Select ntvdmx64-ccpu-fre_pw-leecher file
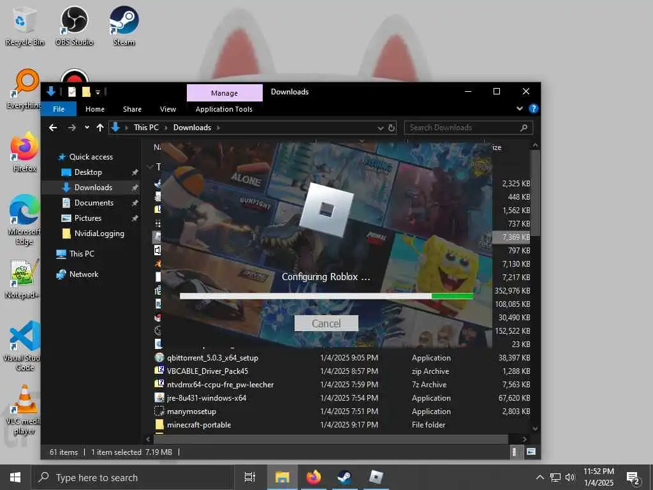653x490 pixels. 220,385
